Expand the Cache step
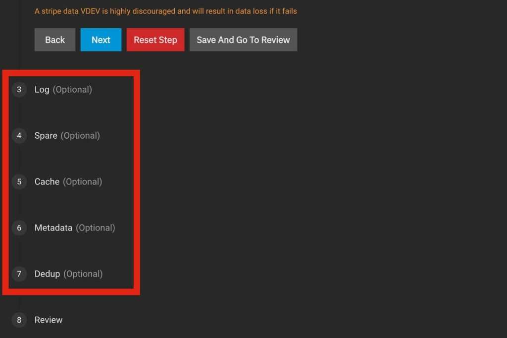Viewport: 507px width, 338px height. (47, 182)
